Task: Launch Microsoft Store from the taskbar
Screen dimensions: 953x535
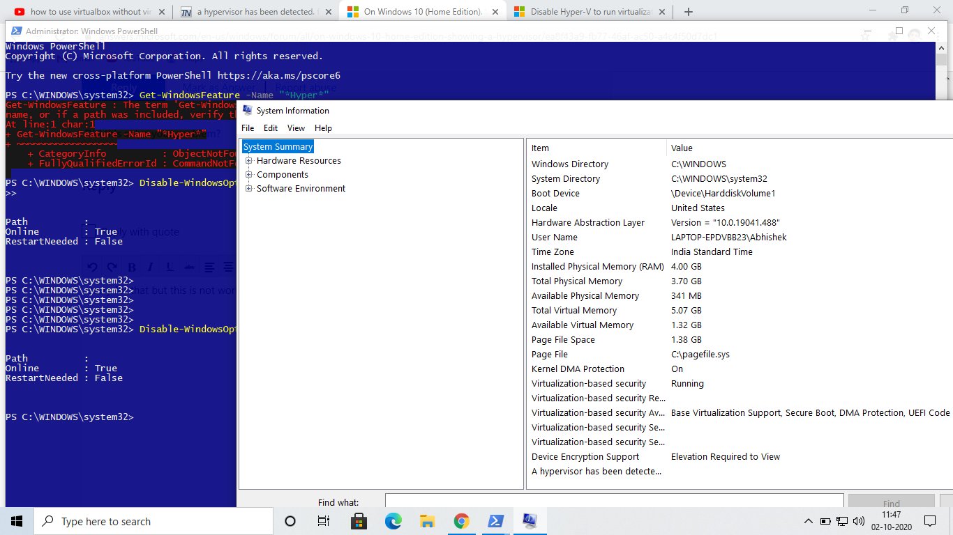Action: pyautogui.click(x=359, y=521)
